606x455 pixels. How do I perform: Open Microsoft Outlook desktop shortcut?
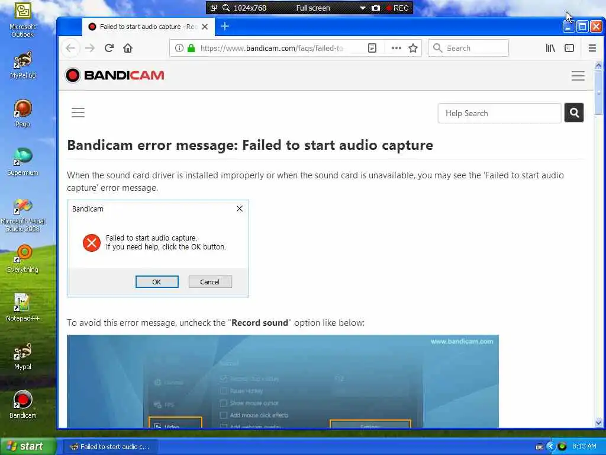pyautogui.click(x=22, y=20)
